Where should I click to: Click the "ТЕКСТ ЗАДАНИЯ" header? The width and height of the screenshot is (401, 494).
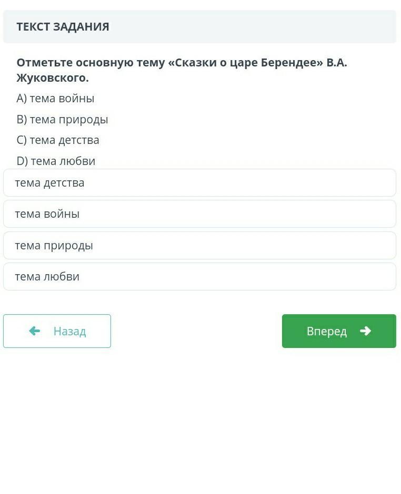coord(63,27)
